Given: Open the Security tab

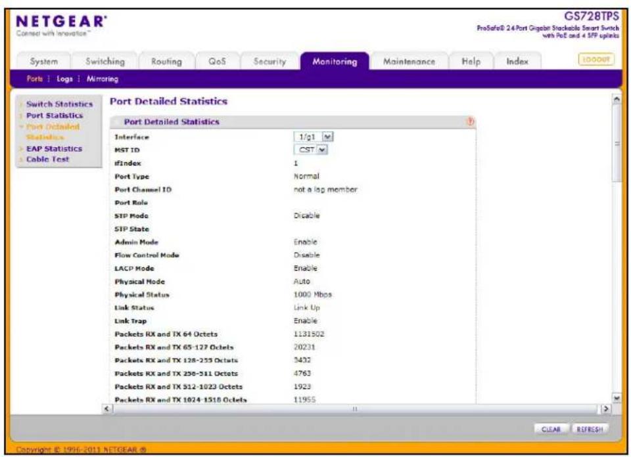Looking at the screenshot, I should (269, 62).
